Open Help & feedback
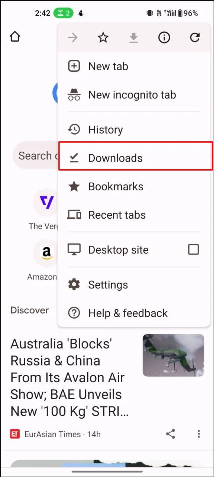Viewport: 214px width, 477px height. click(x=134, y=313)
